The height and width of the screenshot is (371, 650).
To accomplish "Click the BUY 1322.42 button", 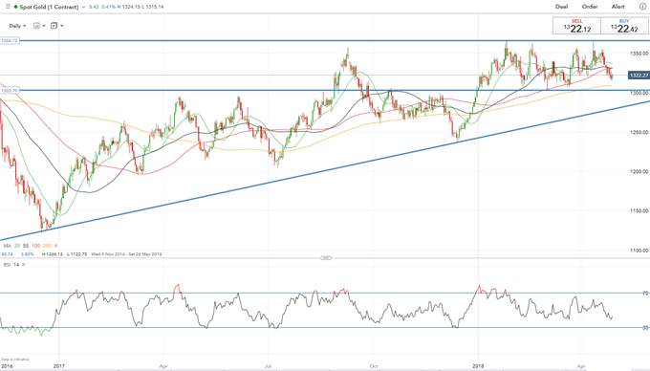I will [624, 26].
